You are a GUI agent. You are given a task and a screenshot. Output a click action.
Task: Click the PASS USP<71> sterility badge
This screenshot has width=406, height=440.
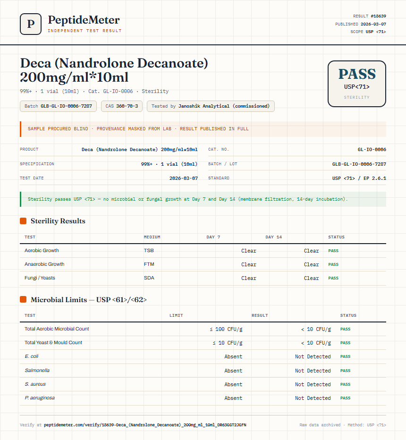tap(356, 84)
